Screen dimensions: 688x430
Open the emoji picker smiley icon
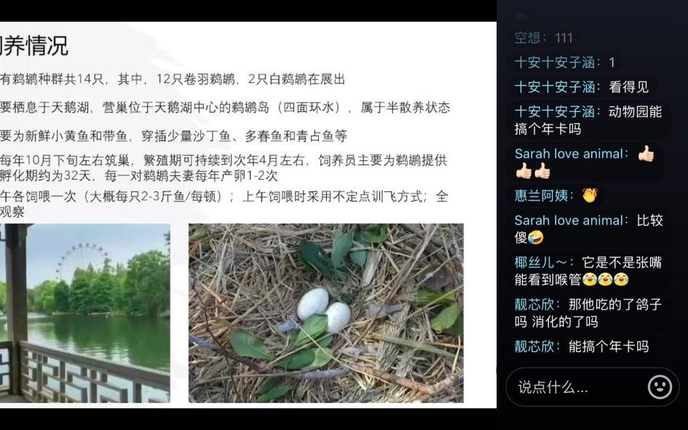[660, 386]
